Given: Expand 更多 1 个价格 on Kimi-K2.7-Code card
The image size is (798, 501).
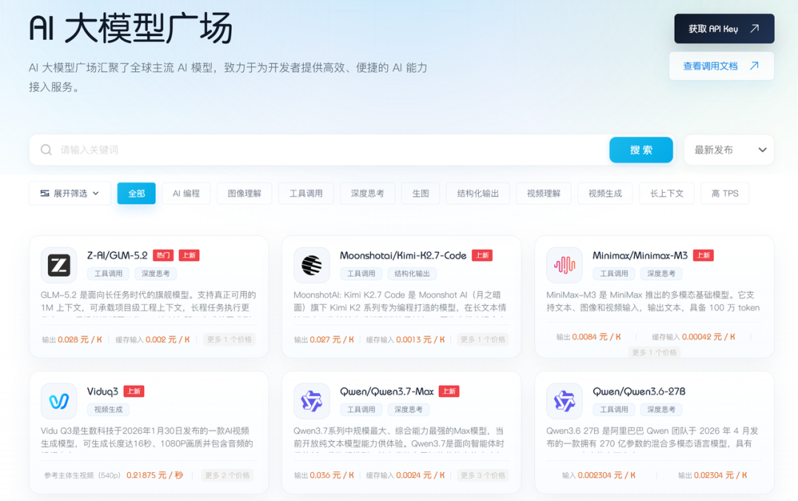Looking at the screenshot, I should coord(482,340).
